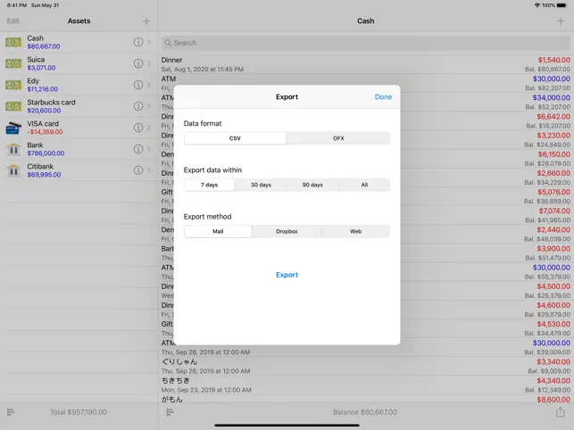This screenshot has width=574, height=430.
Task: Tap the Edy banknote icon
Action: pos(13,85)
